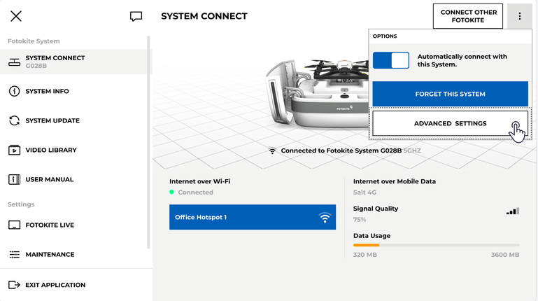Open the chat message bubble icon
Image resolution: width=538 pixels, height=301 pixels.
pos(136,16)
